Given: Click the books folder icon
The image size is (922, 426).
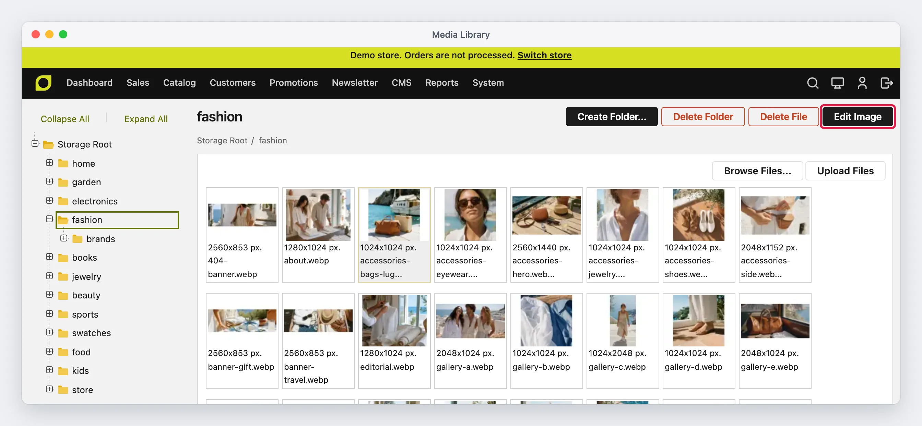Looking at the screenshot, I should point(63,257).
